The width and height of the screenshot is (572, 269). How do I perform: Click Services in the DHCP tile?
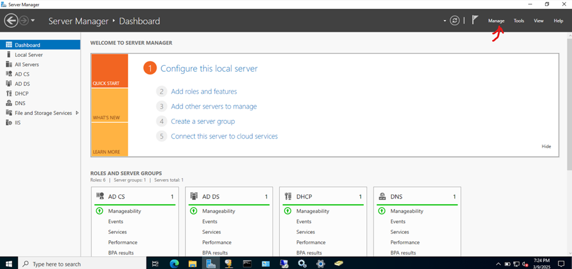coord(306,232)
